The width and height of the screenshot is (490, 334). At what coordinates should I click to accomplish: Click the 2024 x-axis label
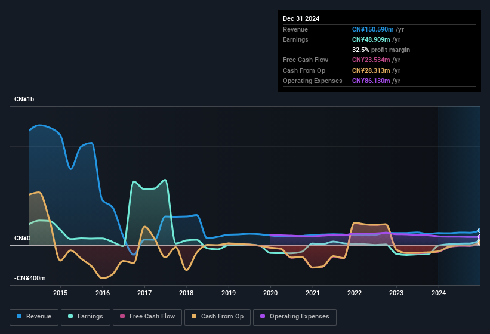439,293
